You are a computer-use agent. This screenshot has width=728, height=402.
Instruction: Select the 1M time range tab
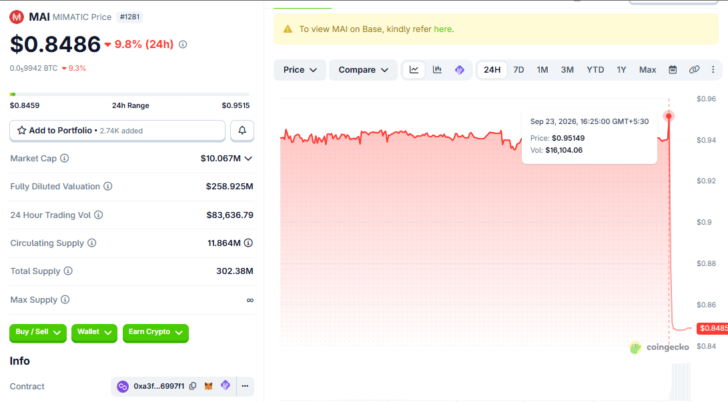tap(542, 69)
